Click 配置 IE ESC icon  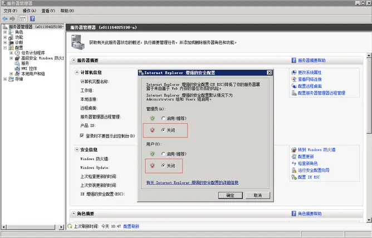(x=294, y=177)
